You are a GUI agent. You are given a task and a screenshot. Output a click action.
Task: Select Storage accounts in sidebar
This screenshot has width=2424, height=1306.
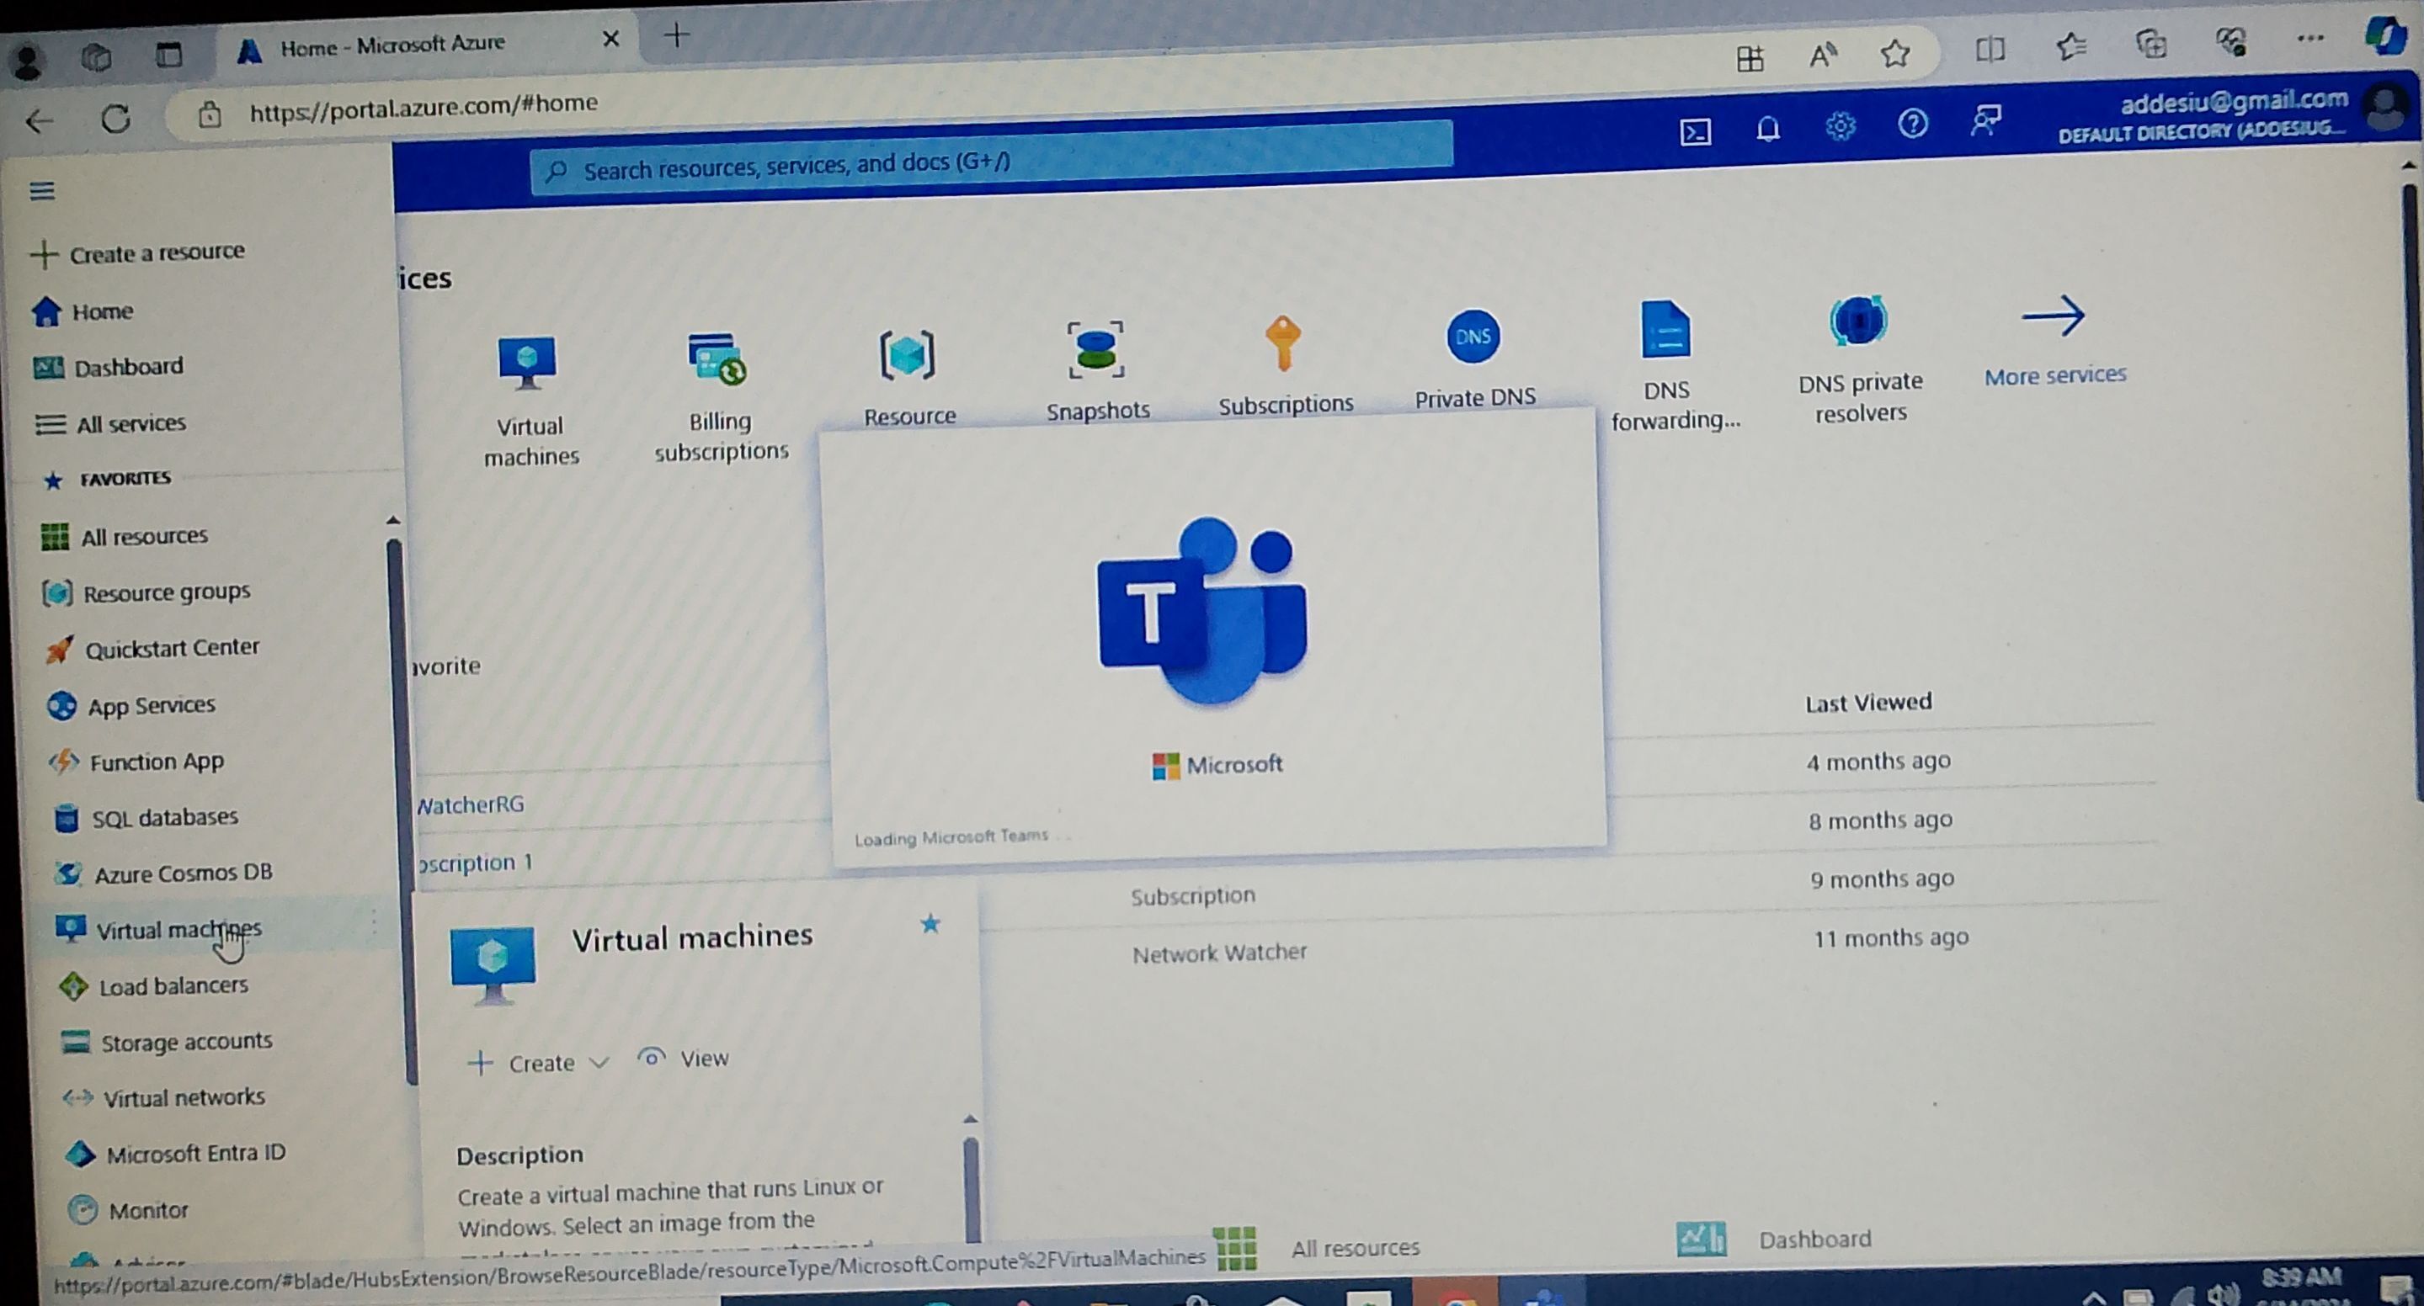pos(185,1042)
